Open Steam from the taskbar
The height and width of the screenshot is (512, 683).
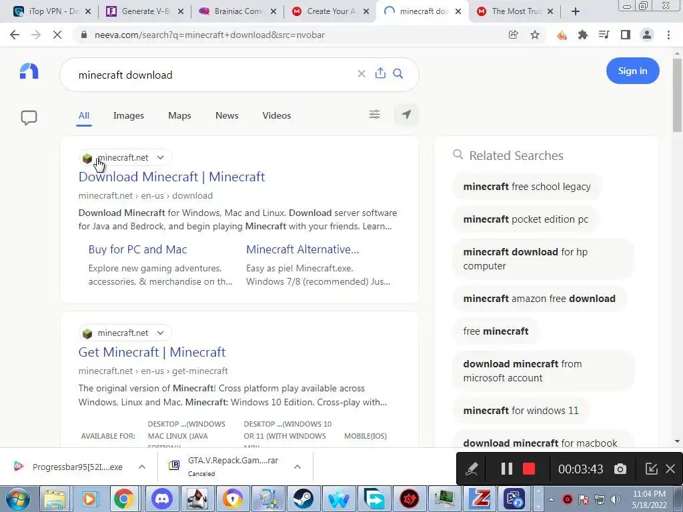pyautogui.click(x=303, y=499)
